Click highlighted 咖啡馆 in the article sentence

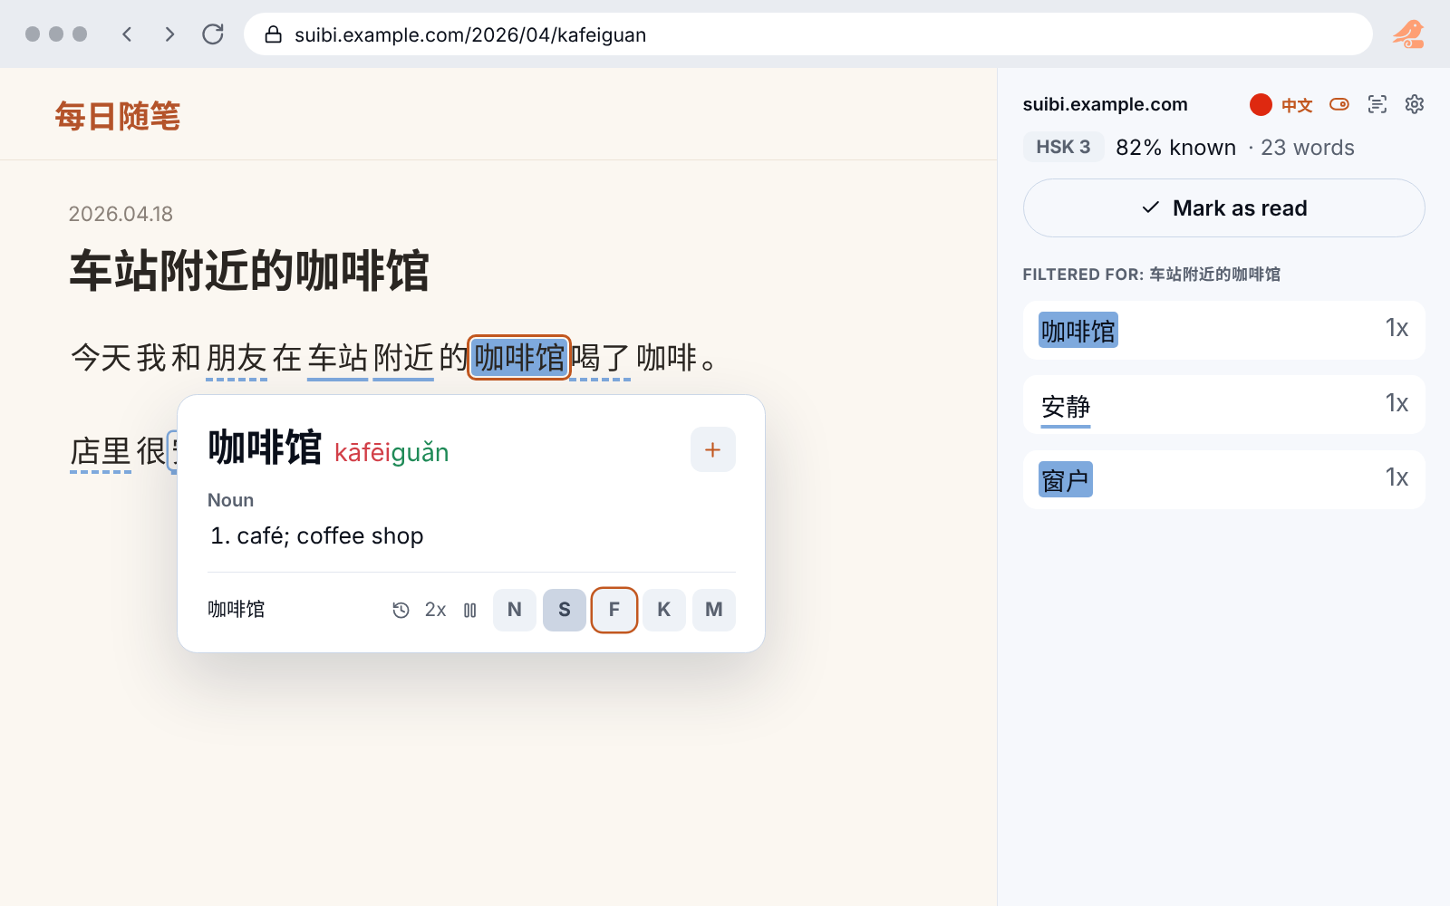pyautogui.click(x=519, y=358)
